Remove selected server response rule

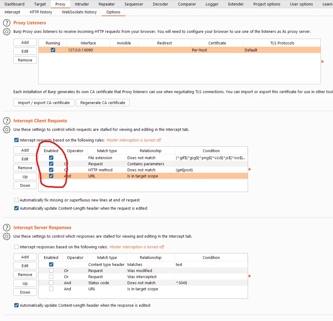pyautogui.click(x=25, y=274)
